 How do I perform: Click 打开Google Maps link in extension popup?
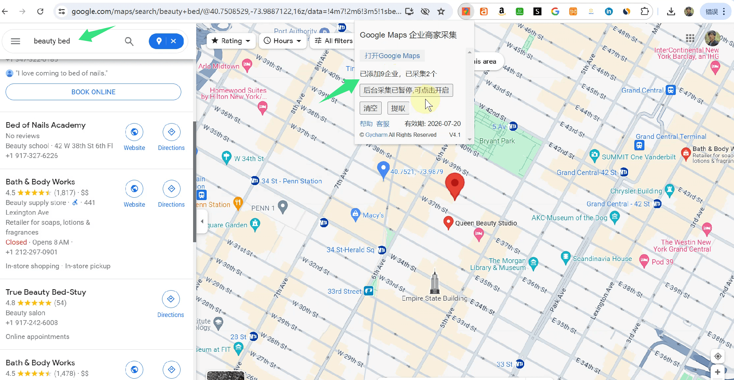click(x=392, y=56)
